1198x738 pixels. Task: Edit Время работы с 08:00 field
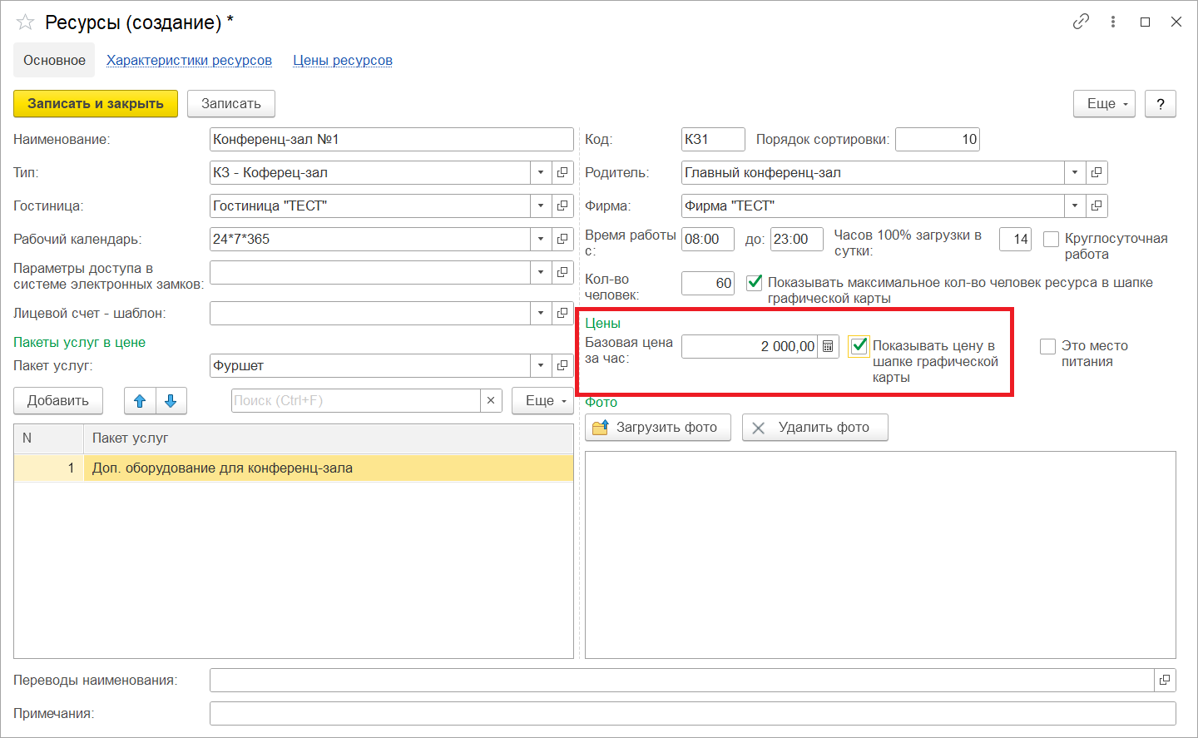708,239
